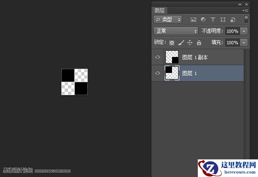
Task: Open the 不透明度 opacity slider arrow
Action: click(x=244, y=31)
